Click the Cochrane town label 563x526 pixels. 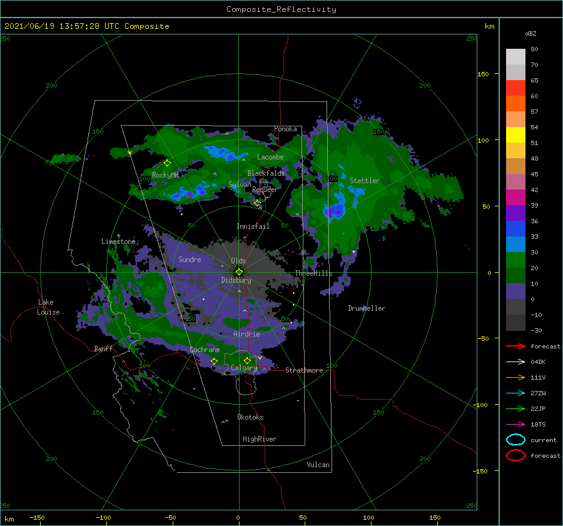click(x=205, y=350)
